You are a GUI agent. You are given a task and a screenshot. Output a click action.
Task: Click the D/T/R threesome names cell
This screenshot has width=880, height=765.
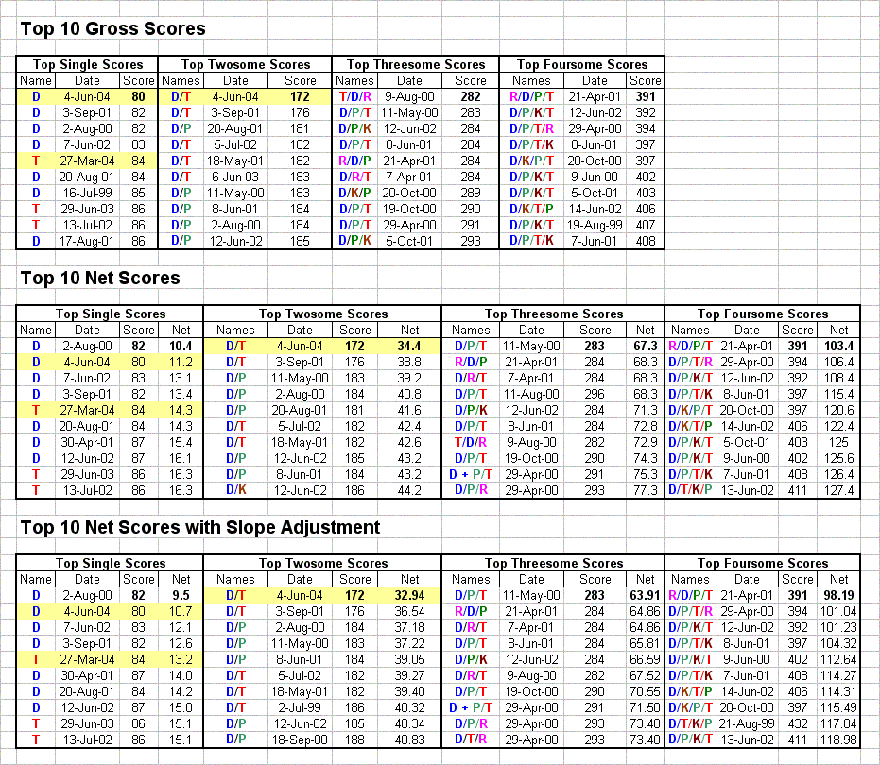point(471,739)
